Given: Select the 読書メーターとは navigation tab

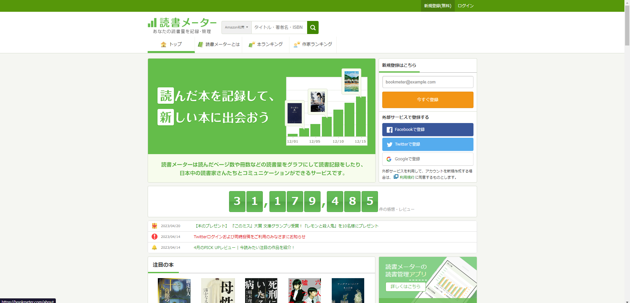Looking at the screenshot, I should point(219,45).
